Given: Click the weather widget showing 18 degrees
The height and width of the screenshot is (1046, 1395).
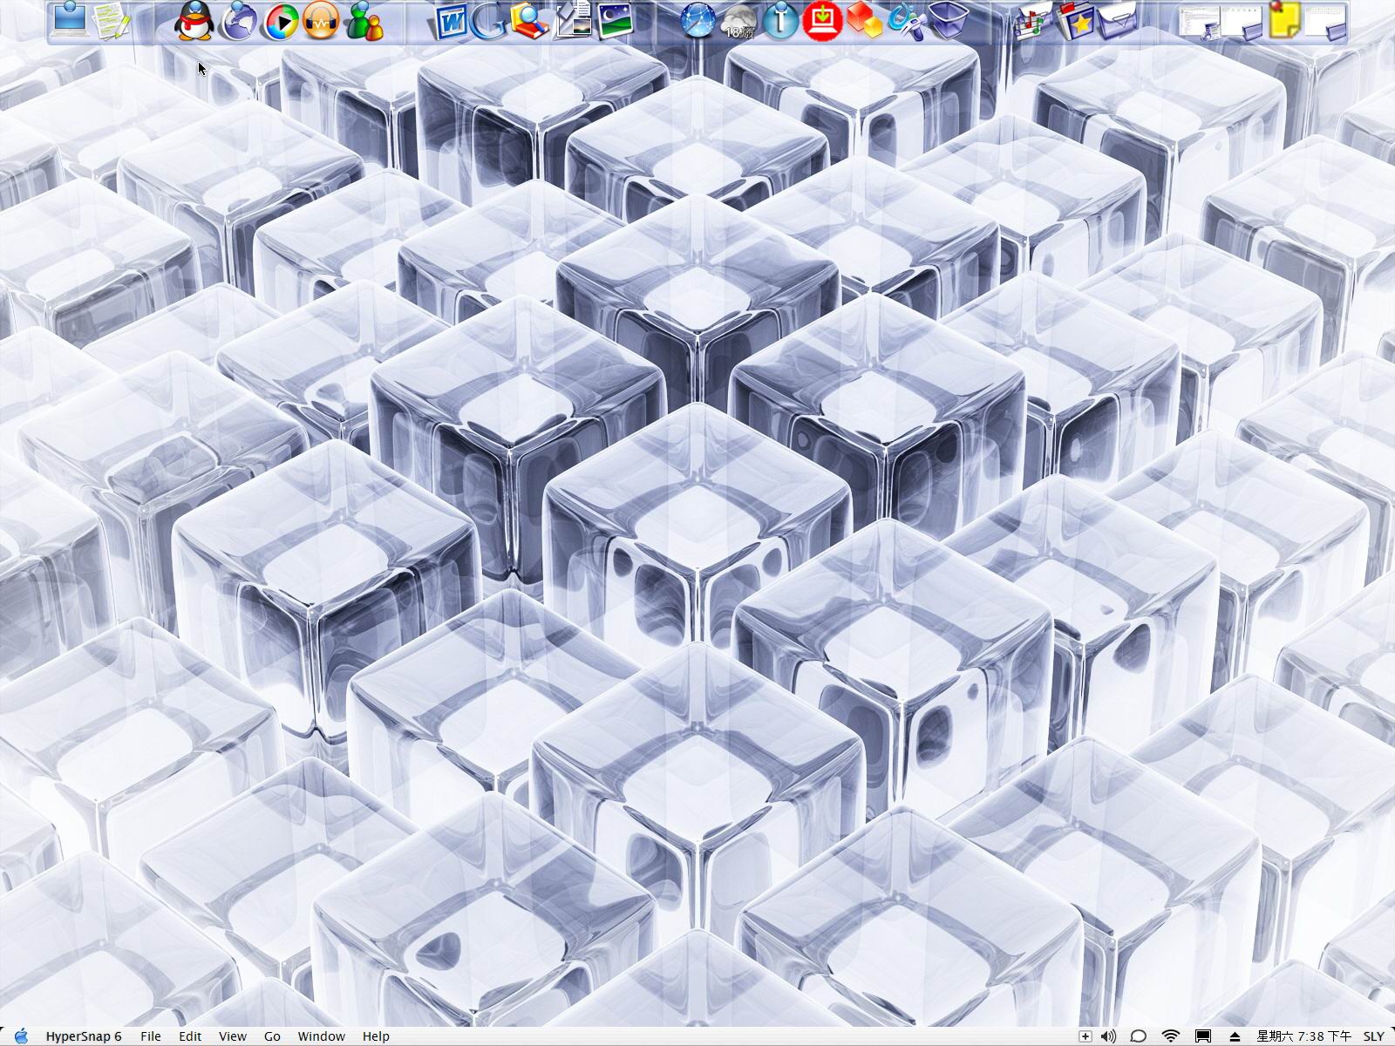Looking at the screenshot, I should tap(739, 21).
